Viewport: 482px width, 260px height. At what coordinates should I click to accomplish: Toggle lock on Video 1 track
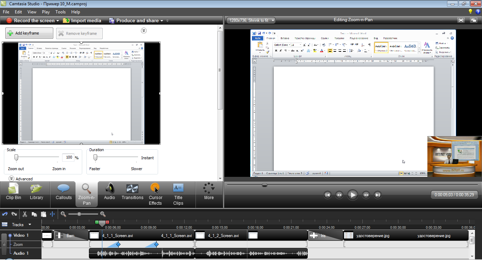point(4,244)
